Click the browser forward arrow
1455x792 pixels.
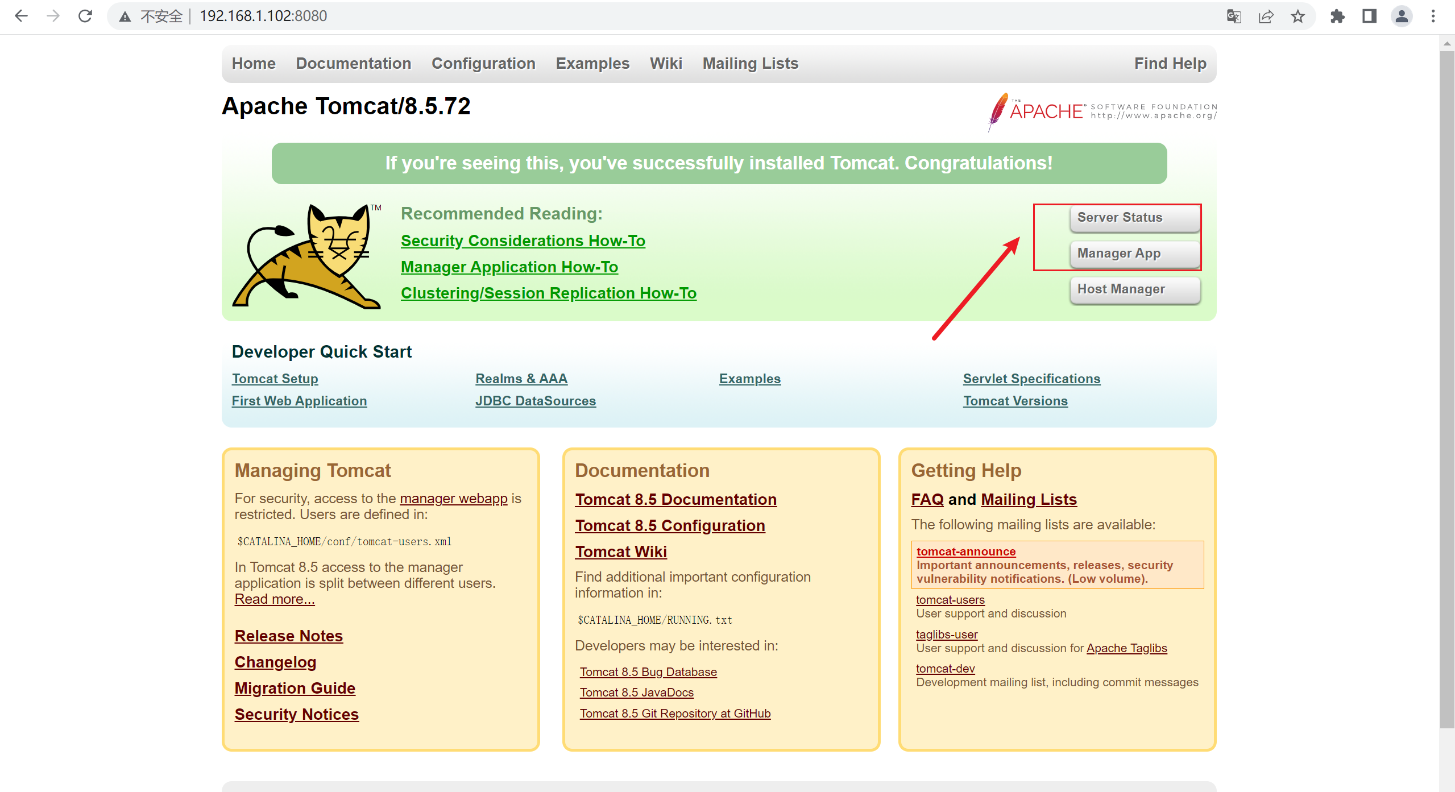click(53, 16)
